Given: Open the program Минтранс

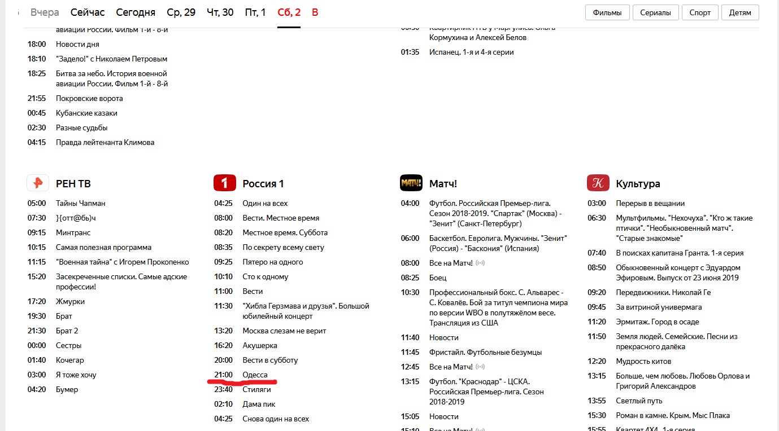Looking at the screenshot, I should (73, 232).
